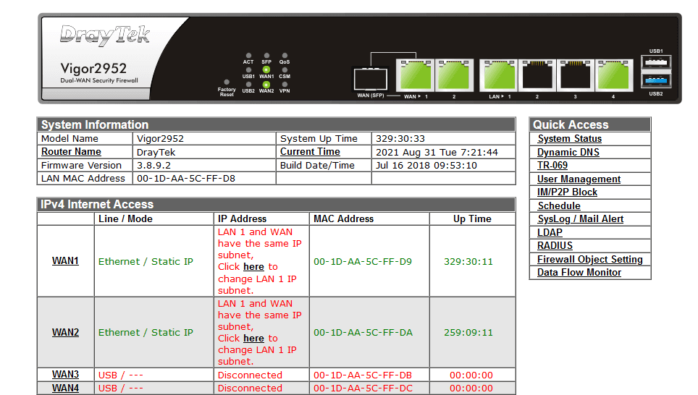Click the USB1 LED indicator

tap(248, 70)
